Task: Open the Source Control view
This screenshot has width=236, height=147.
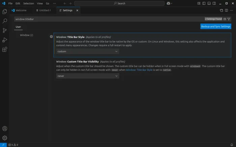Action: 4,30
